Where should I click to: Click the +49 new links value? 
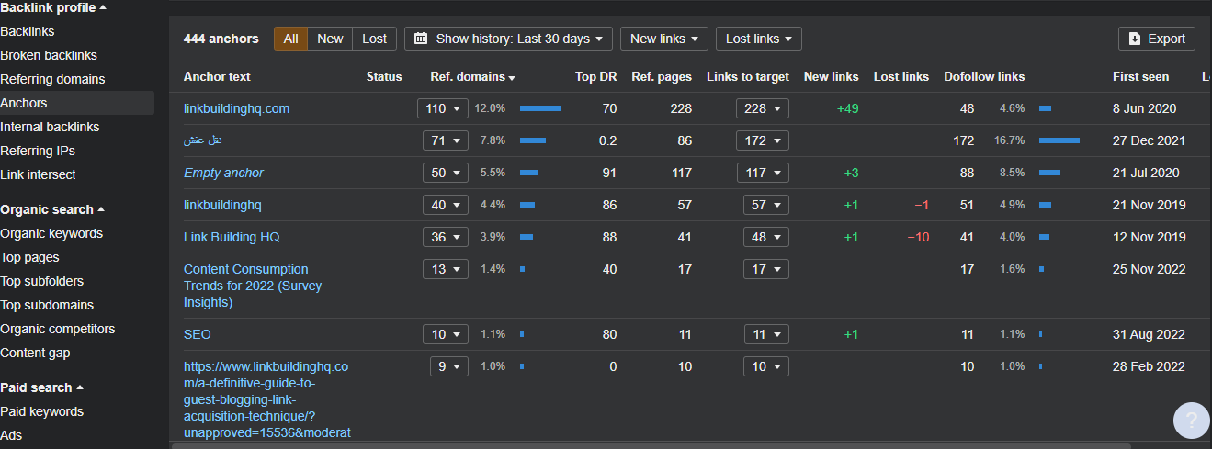click(x=847, y=108)
